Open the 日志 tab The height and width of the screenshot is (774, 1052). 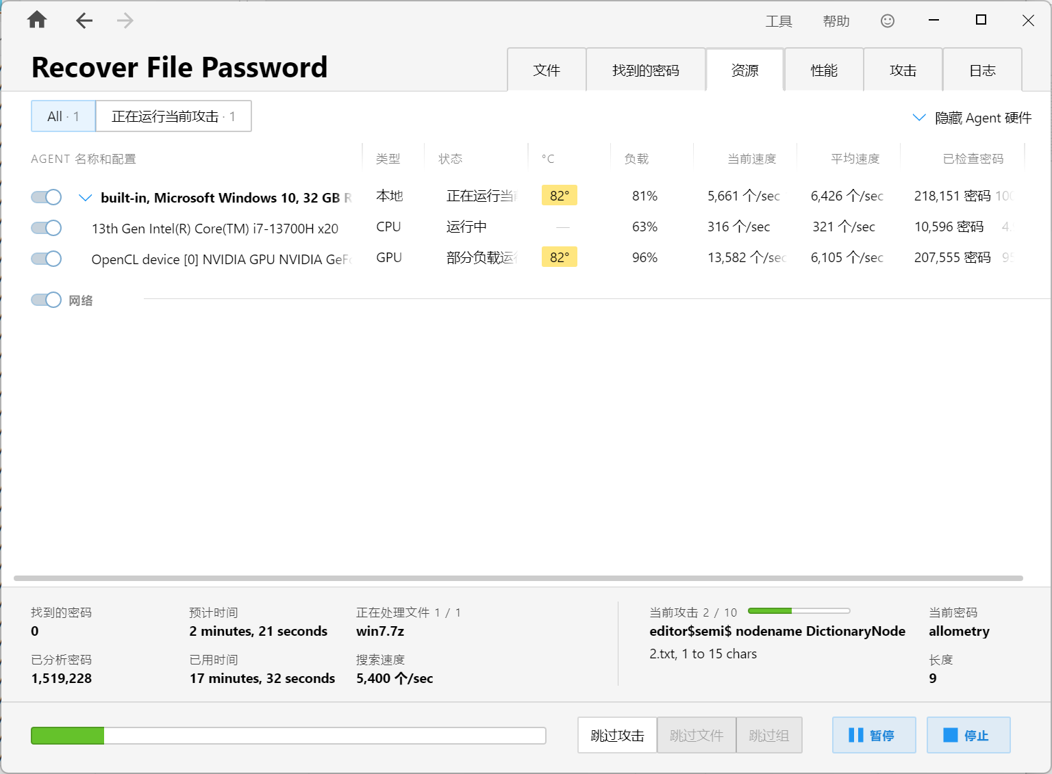[982, 70]
